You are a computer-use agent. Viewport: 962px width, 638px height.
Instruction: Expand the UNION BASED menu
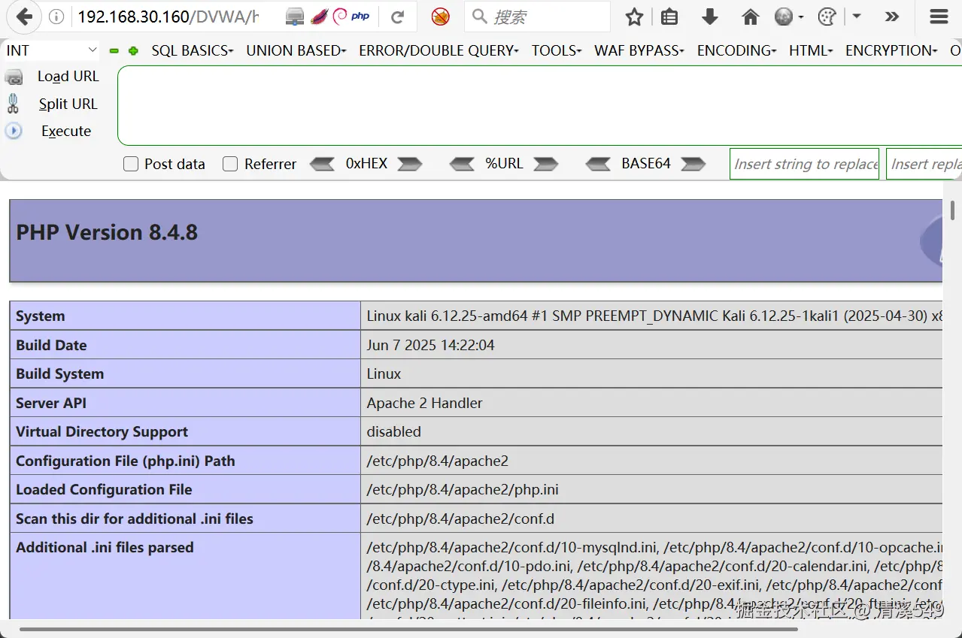tap(296, 50)
